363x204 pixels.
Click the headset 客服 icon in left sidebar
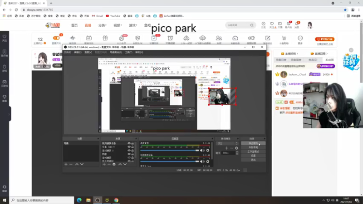pyautogui.click(x=5, y=187)
